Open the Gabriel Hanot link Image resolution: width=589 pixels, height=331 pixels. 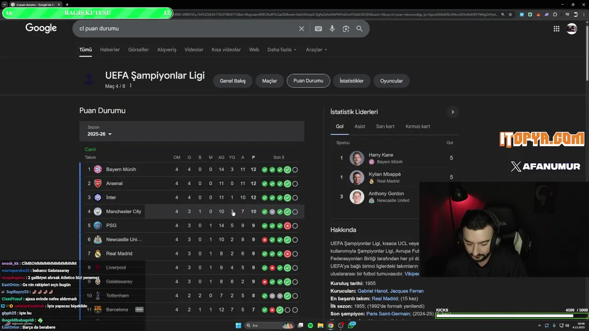pos(372,291)
